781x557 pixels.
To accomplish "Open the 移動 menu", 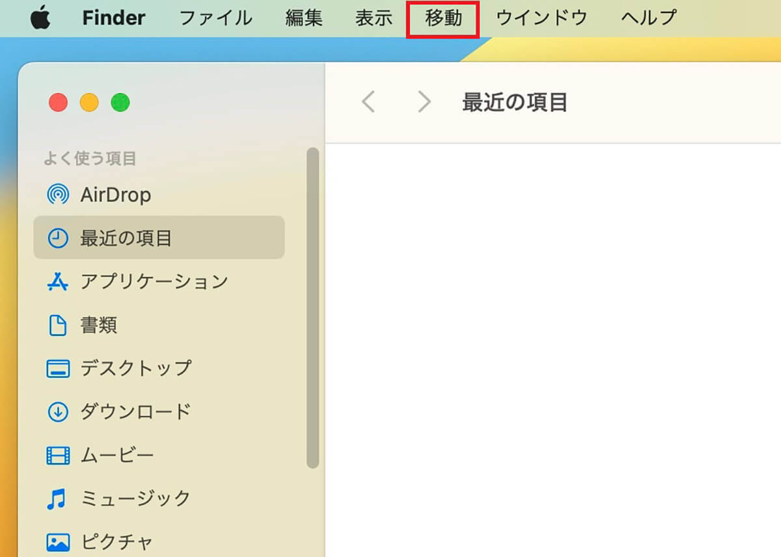I will click(x=443, y=18).
